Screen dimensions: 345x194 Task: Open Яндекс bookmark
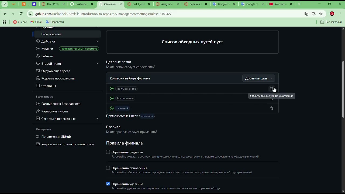tap(20, 22)
